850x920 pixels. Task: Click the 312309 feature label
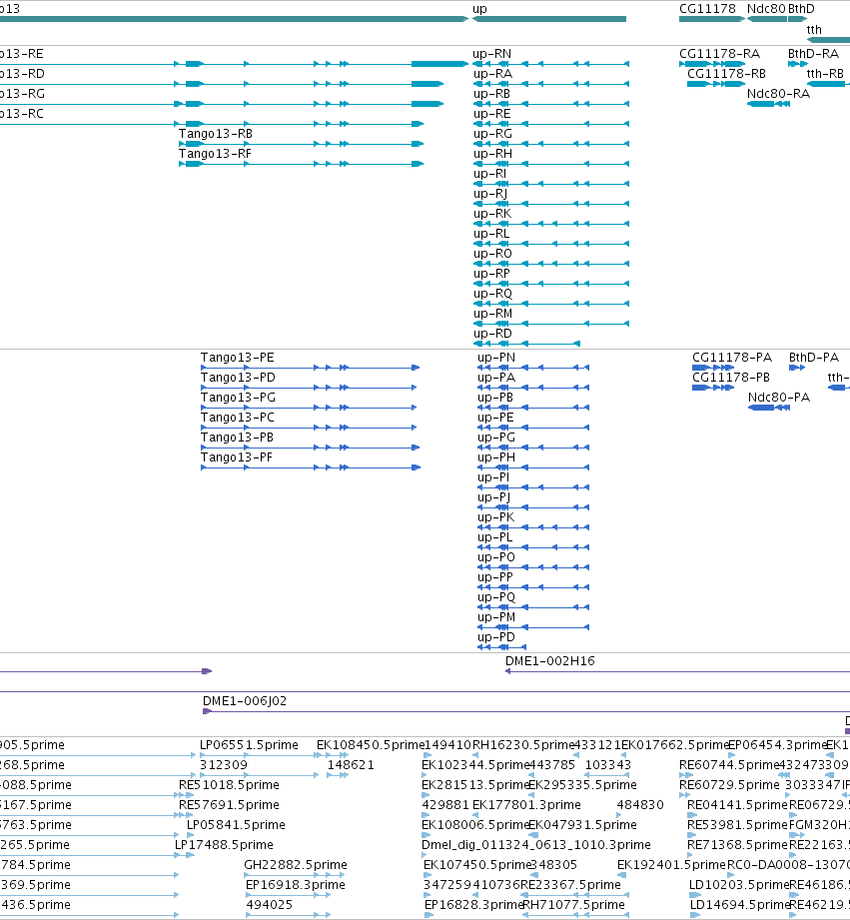tap(224, 765)
